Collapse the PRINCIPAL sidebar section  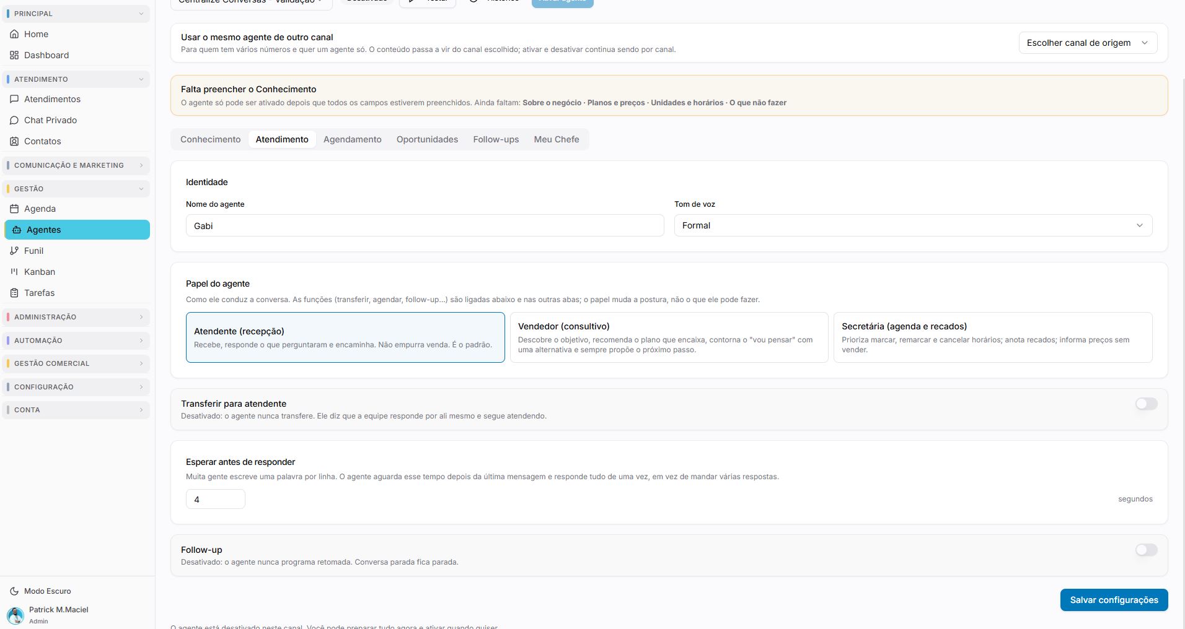point(77,14)
